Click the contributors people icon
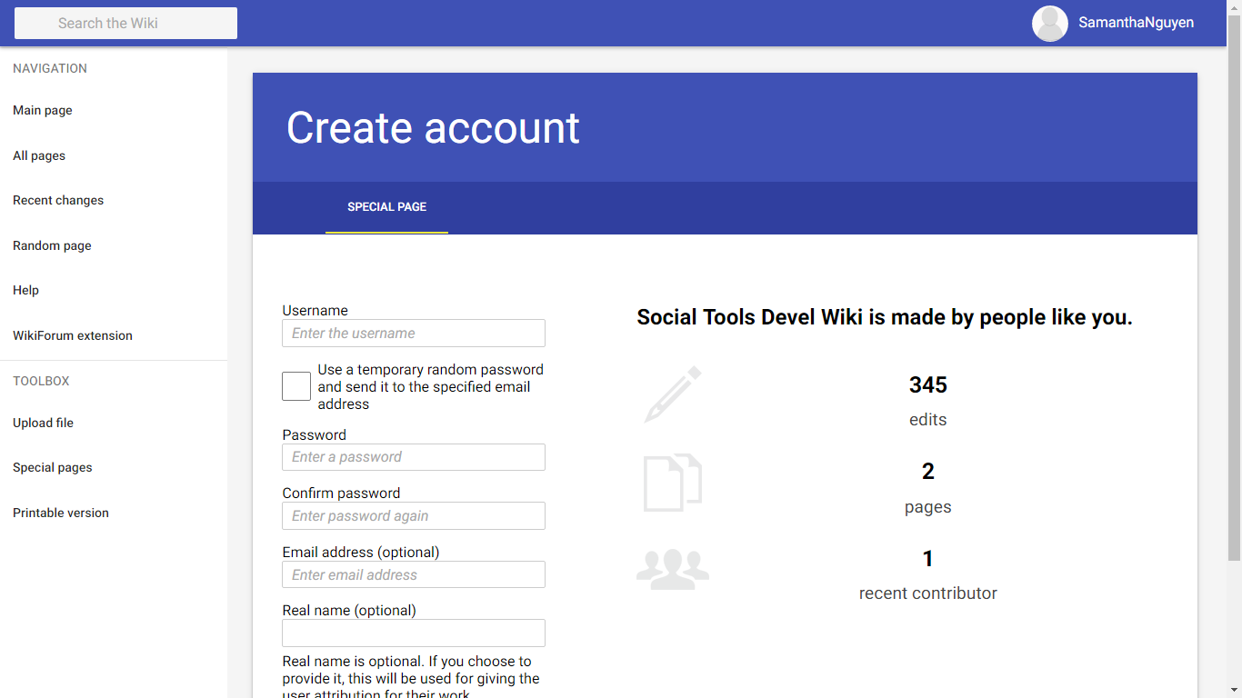This screenshot has height=698, width=1242. (673, 569)
